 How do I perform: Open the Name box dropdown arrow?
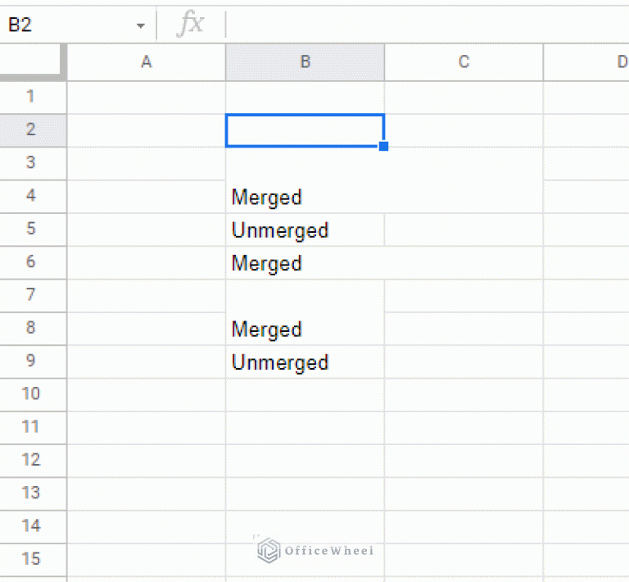tap(140, 26)
